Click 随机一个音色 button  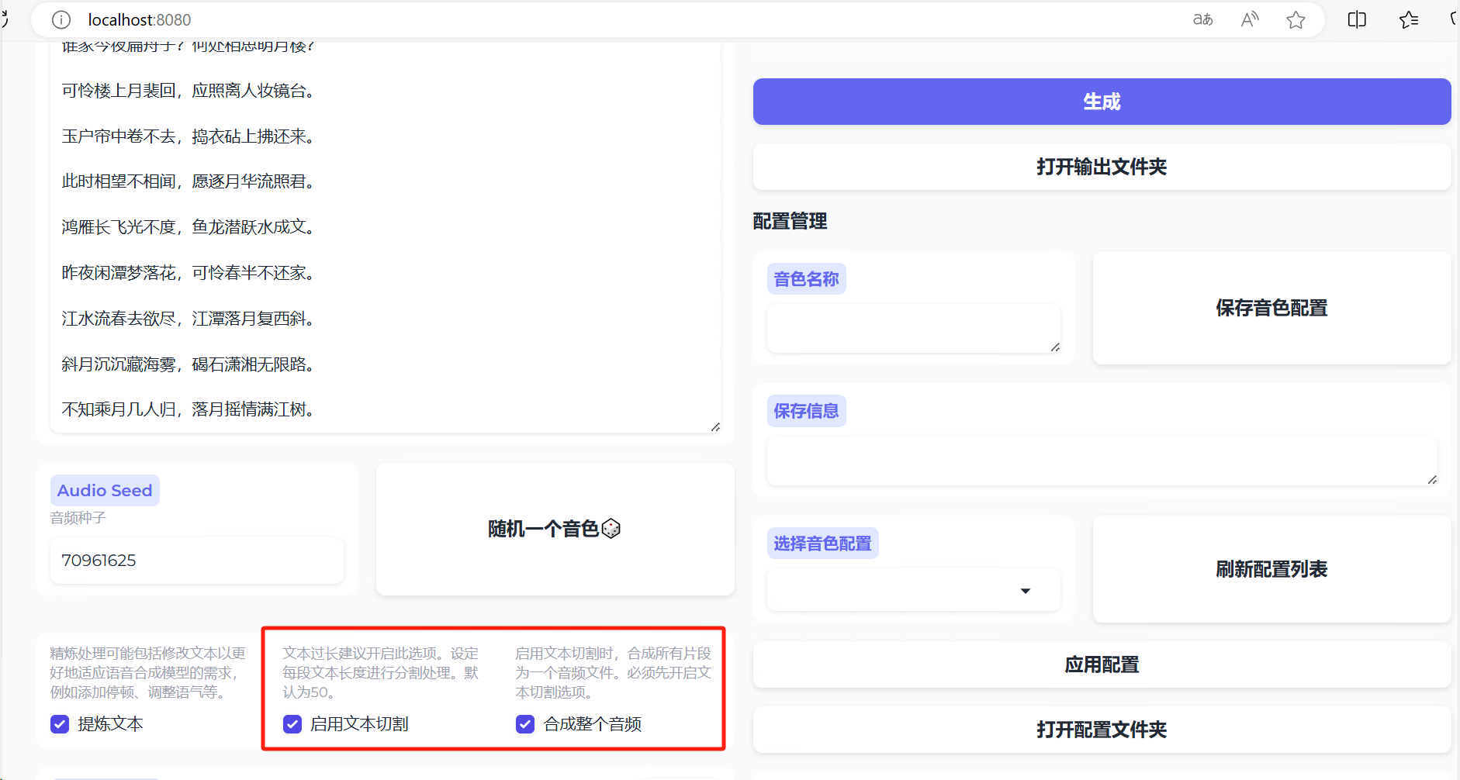point(555,529)
